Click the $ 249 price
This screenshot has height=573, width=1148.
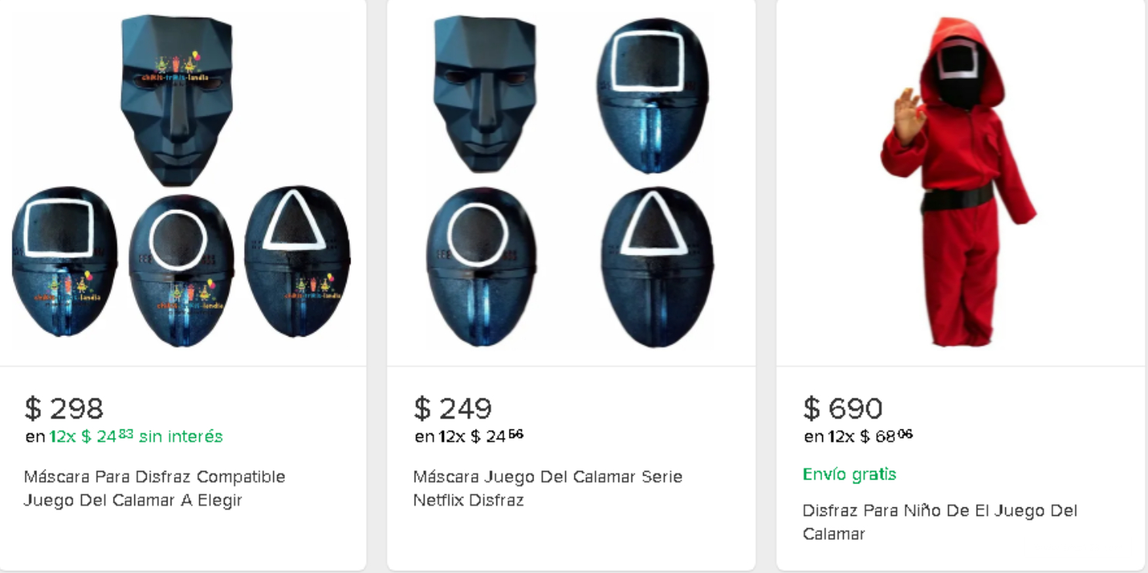coord(452,408)
